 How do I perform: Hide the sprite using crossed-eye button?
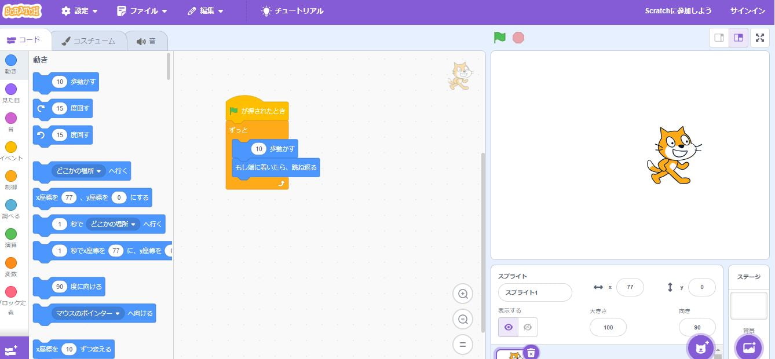tap(527, 327)
